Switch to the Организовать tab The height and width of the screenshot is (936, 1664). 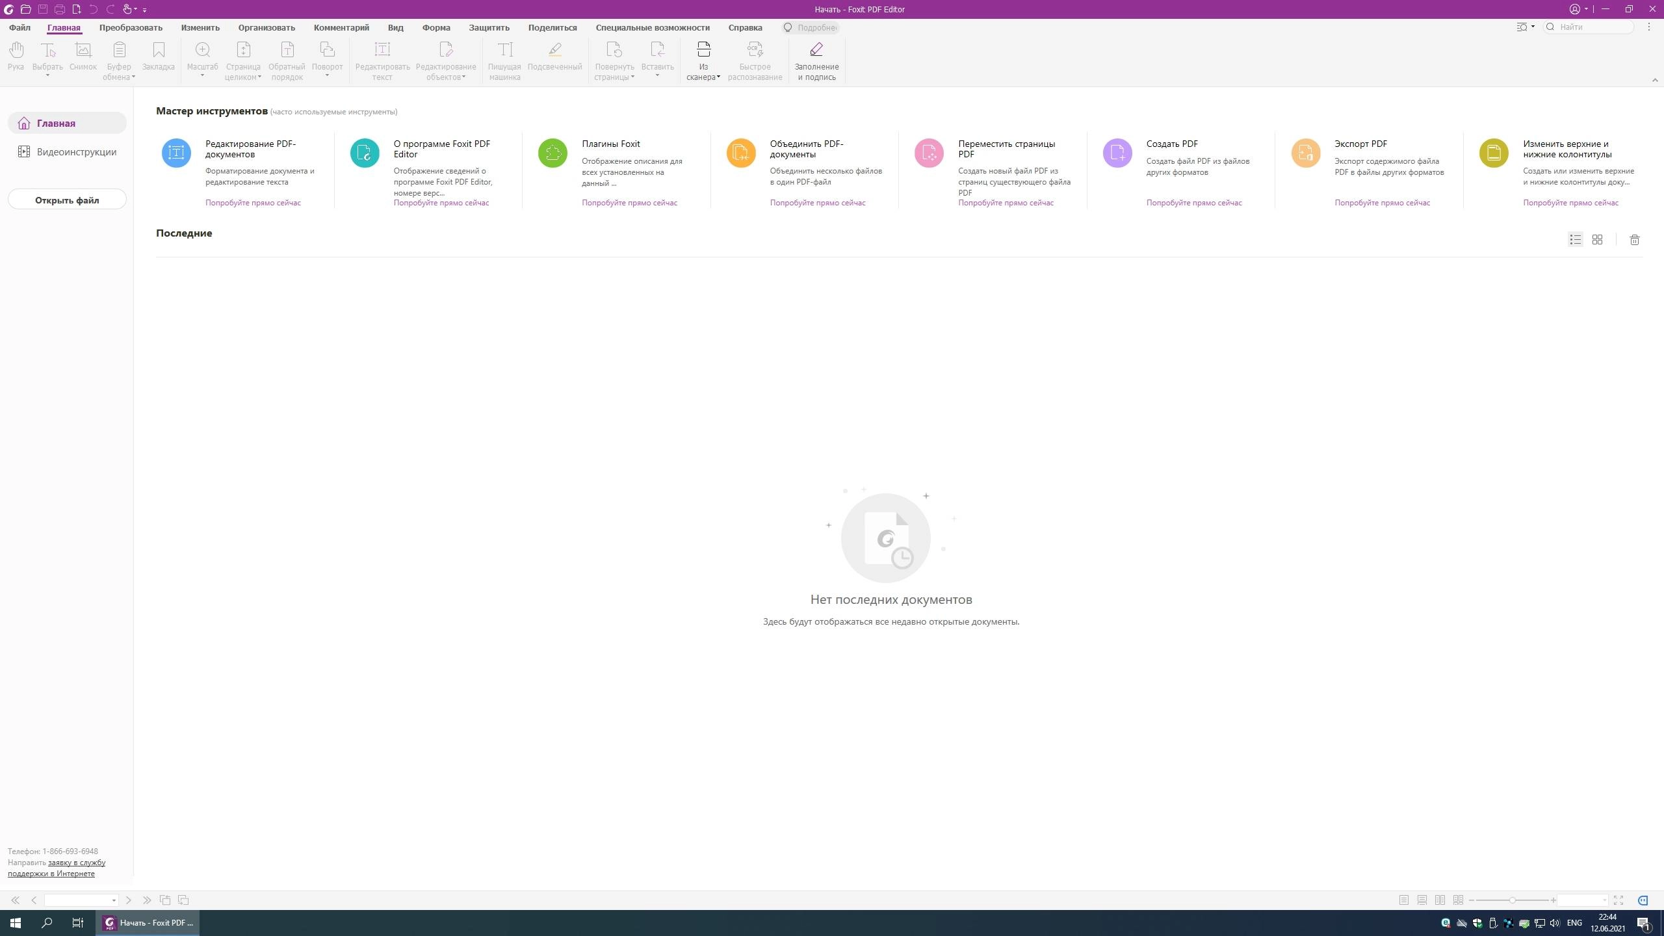(266, 27)
